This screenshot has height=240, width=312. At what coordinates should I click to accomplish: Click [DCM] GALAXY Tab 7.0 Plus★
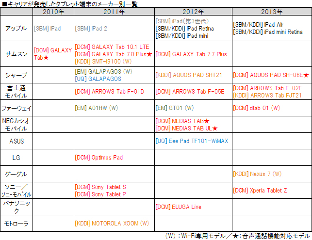(x=114, y=54)
